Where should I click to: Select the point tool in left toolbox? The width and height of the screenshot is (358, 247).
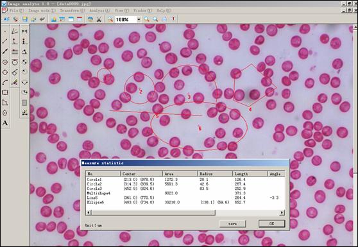coord(5,31)
